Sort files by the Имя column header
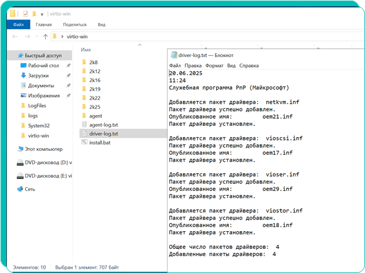This screenshot has height=273, width=365. [x=86, y=50]
